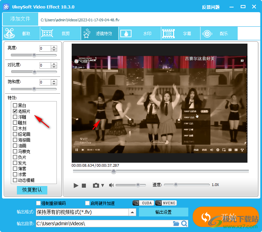Click the 饱和度 saturation slider

tap(34, 89)
